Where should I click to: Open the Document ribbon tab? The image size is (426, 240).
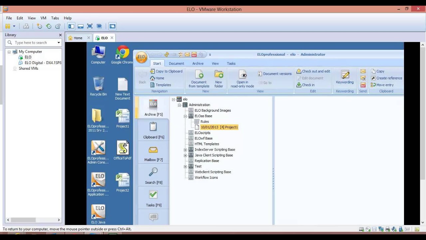pos(176,63)
